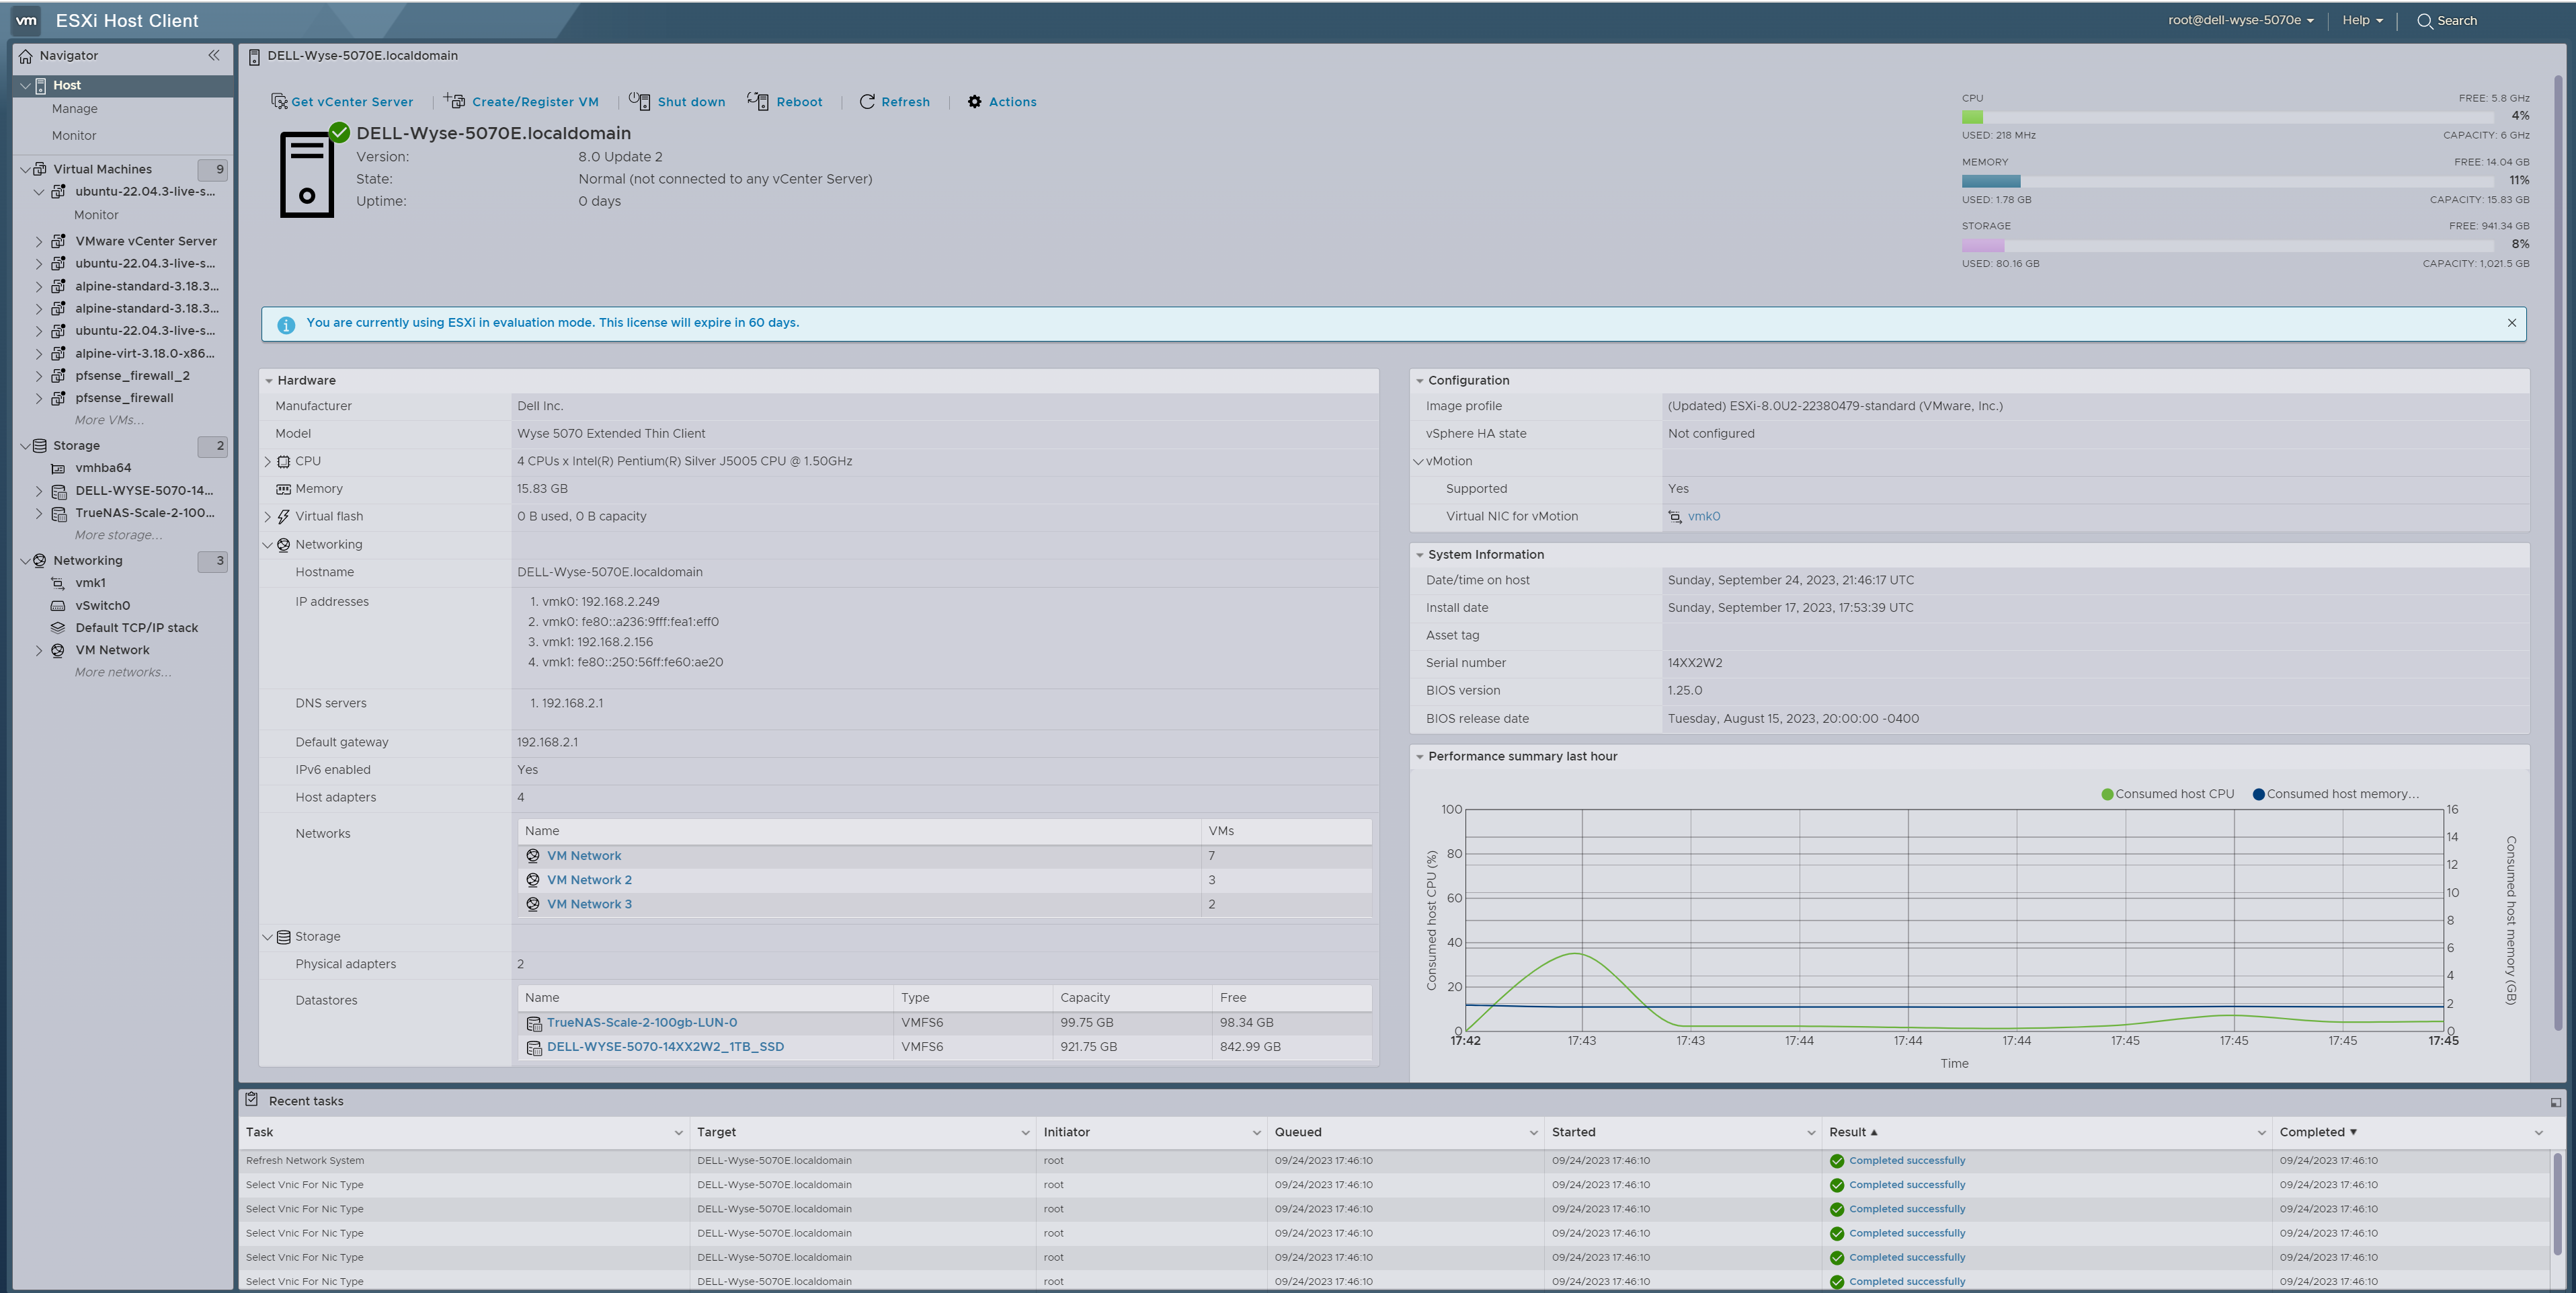Open the Actions gear icon
The width and height of the screenshot is (2576, 1293).
pos(974,101)
